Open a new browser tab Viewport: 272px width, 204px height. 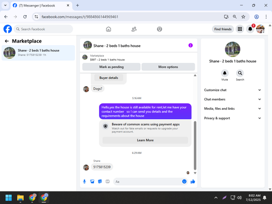coord(77,5)
